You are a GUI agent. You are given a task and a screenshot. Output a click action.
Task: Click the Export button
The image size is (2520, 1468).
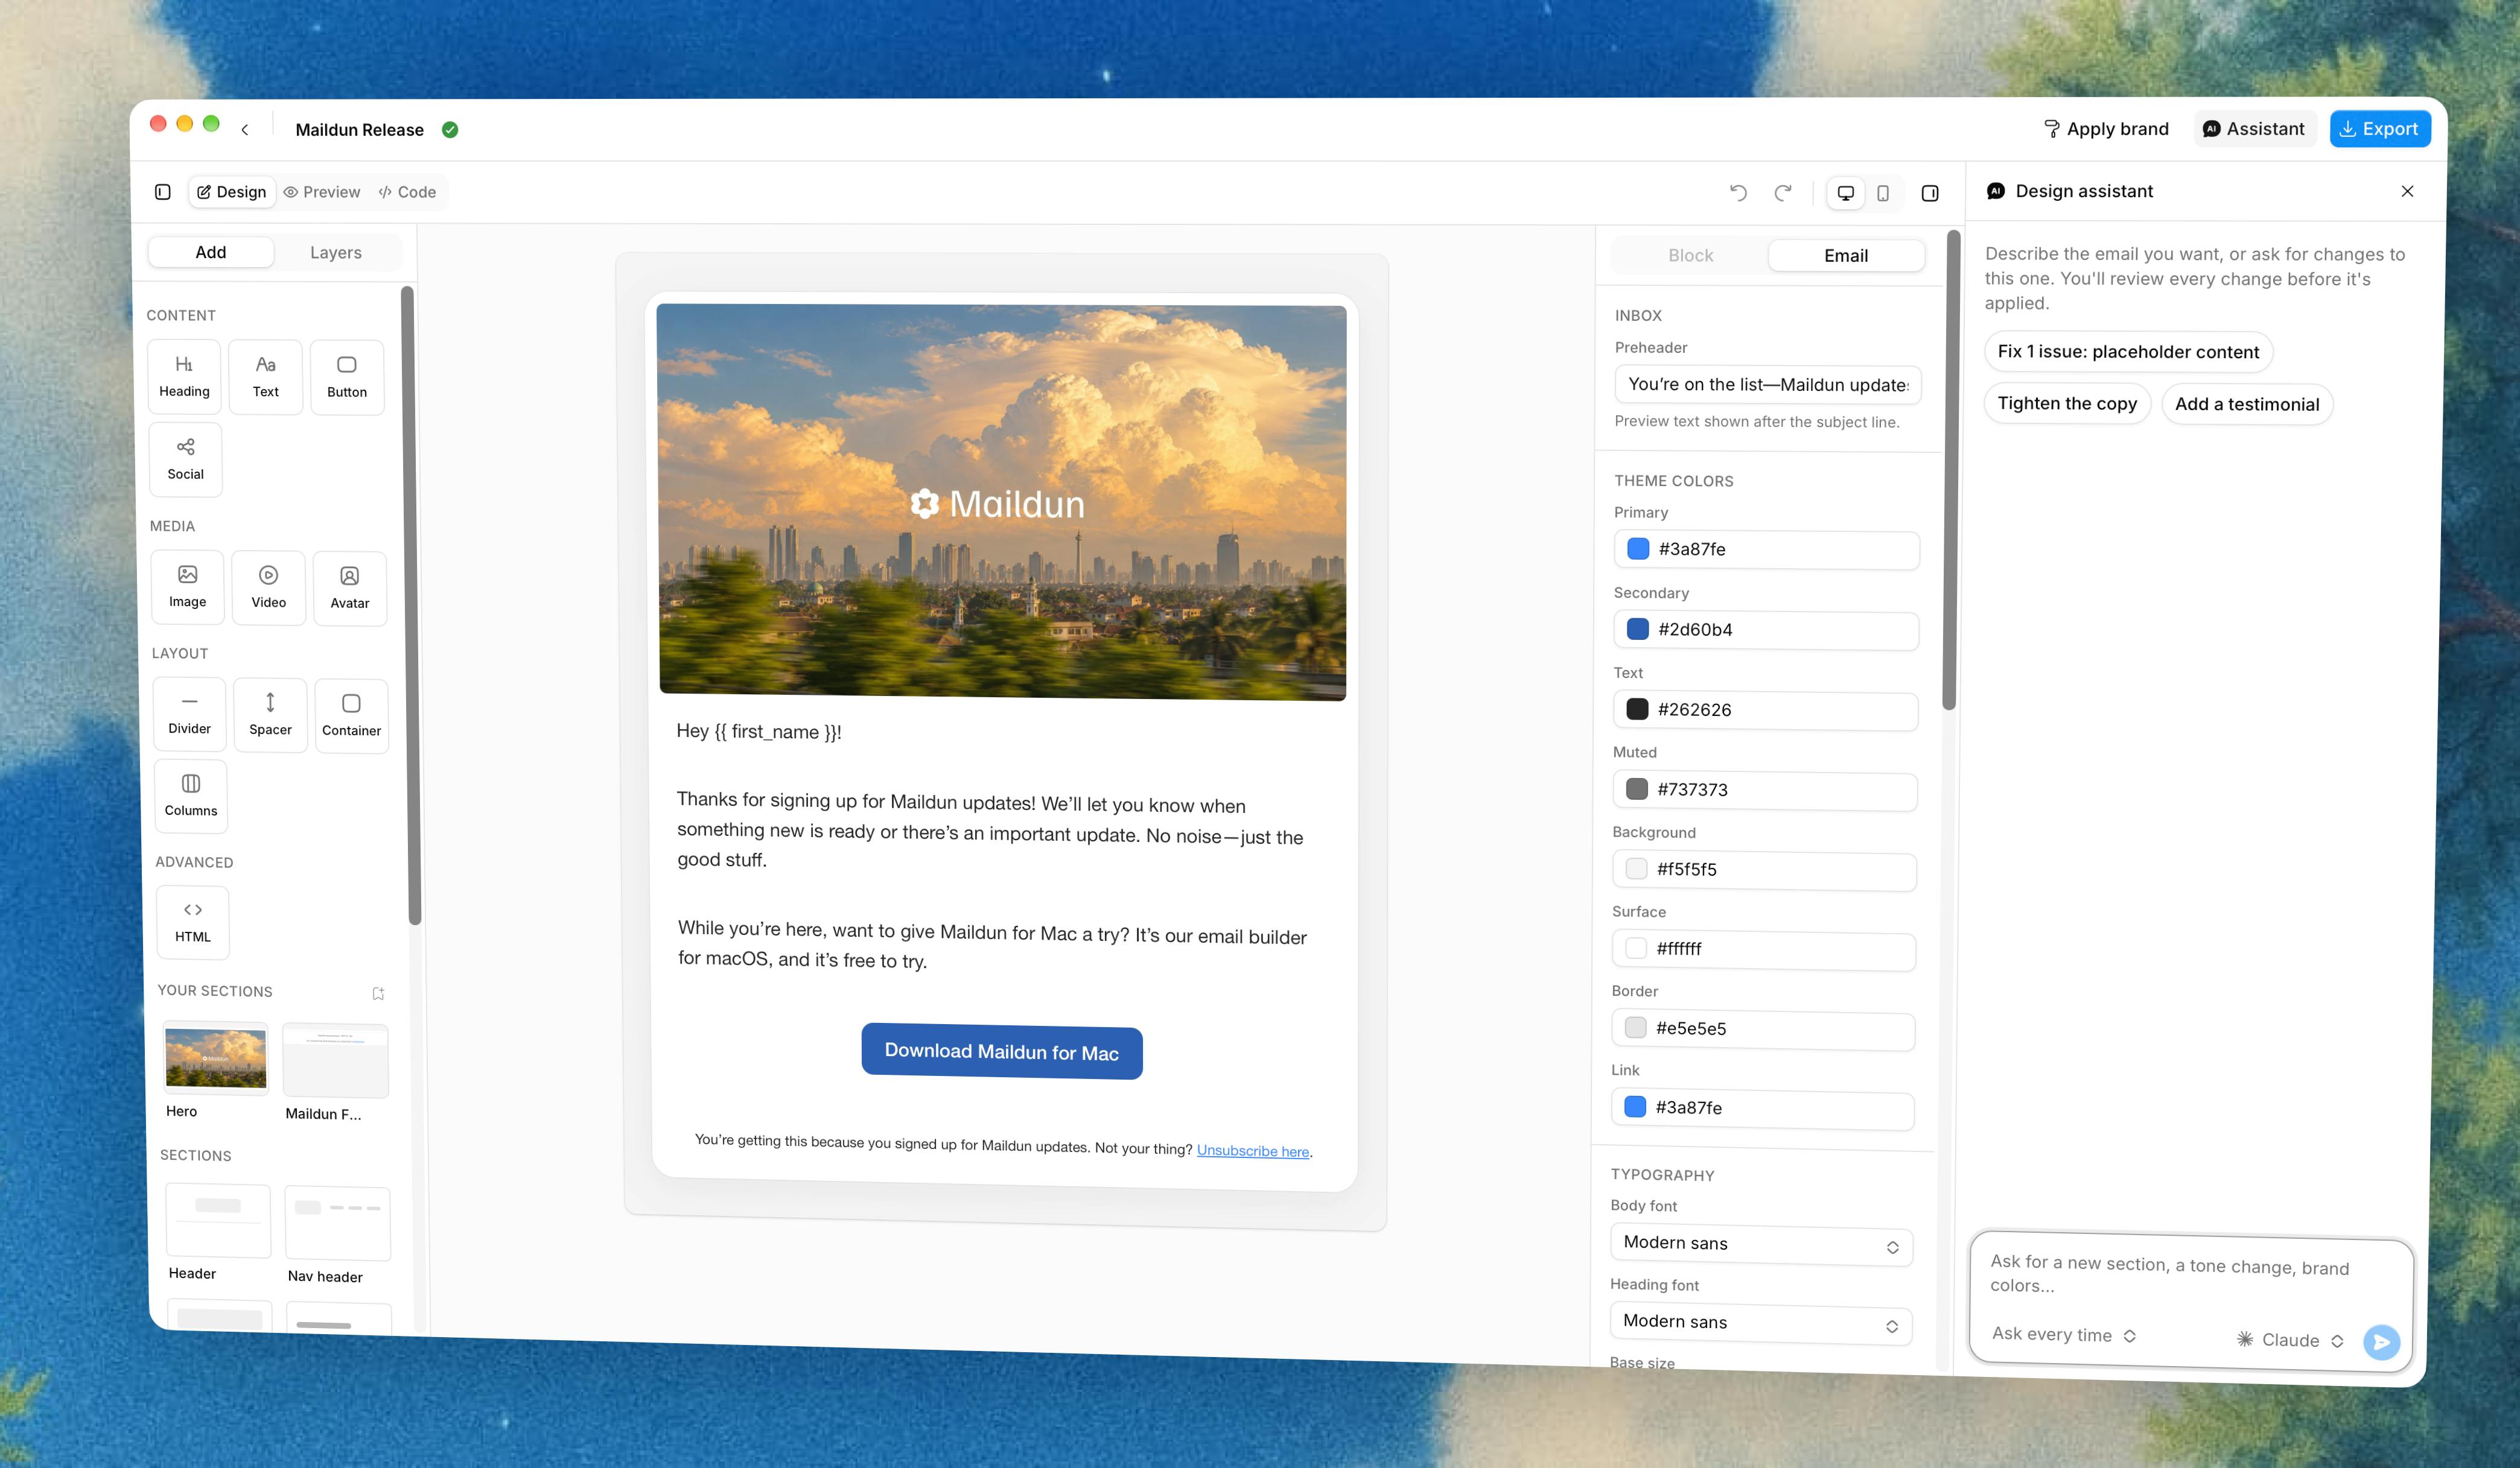2380,129
